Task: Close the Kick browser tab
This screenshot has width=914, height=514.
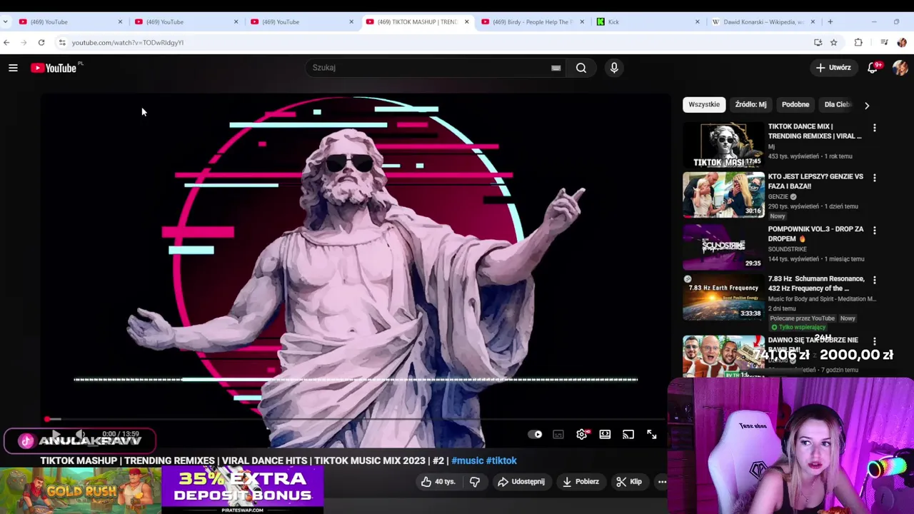Action: (698, 22)
